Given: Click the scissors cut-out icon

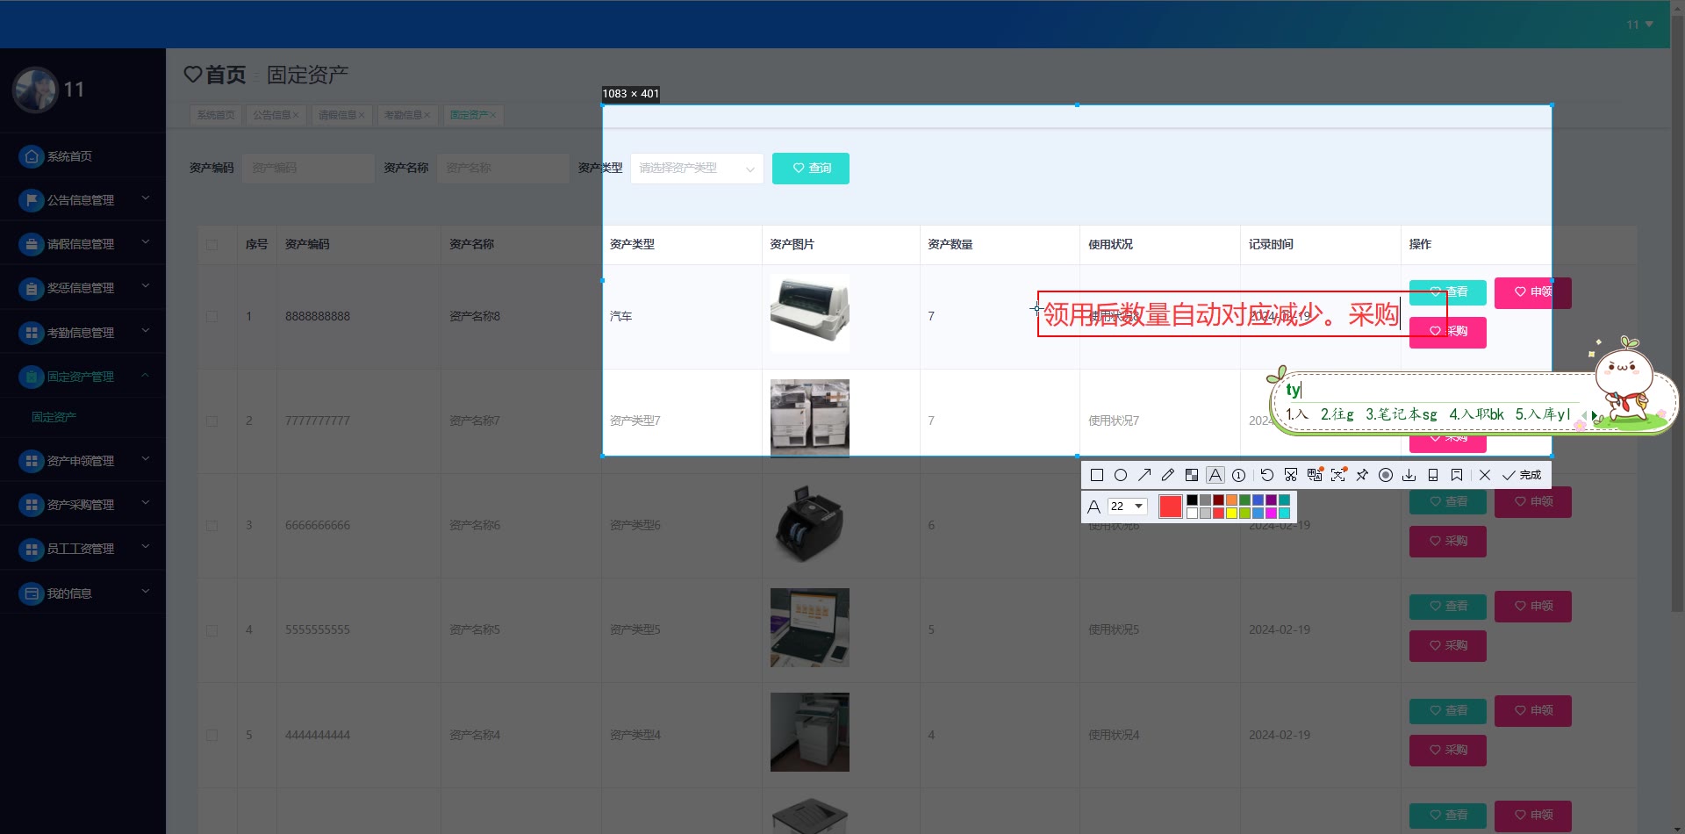Looking at the screenshot, I should 1291,475.
